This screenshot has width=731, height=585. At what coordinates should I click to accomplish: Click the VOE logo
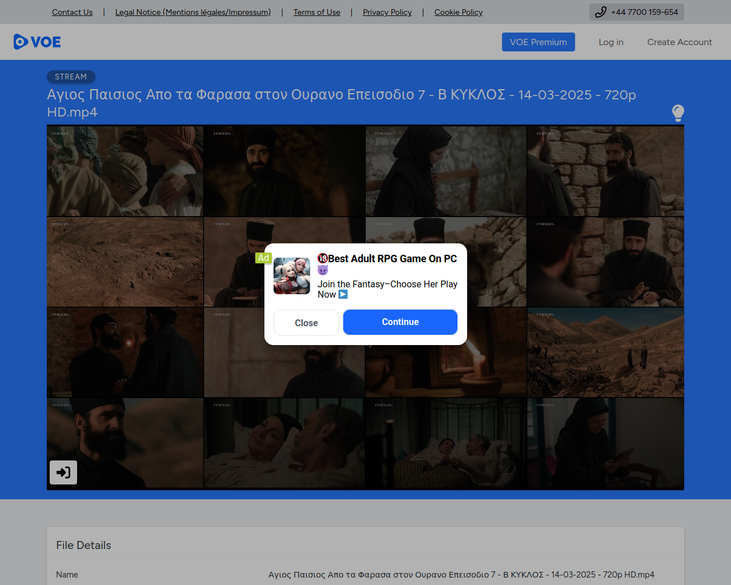click(x=37, y=42)
